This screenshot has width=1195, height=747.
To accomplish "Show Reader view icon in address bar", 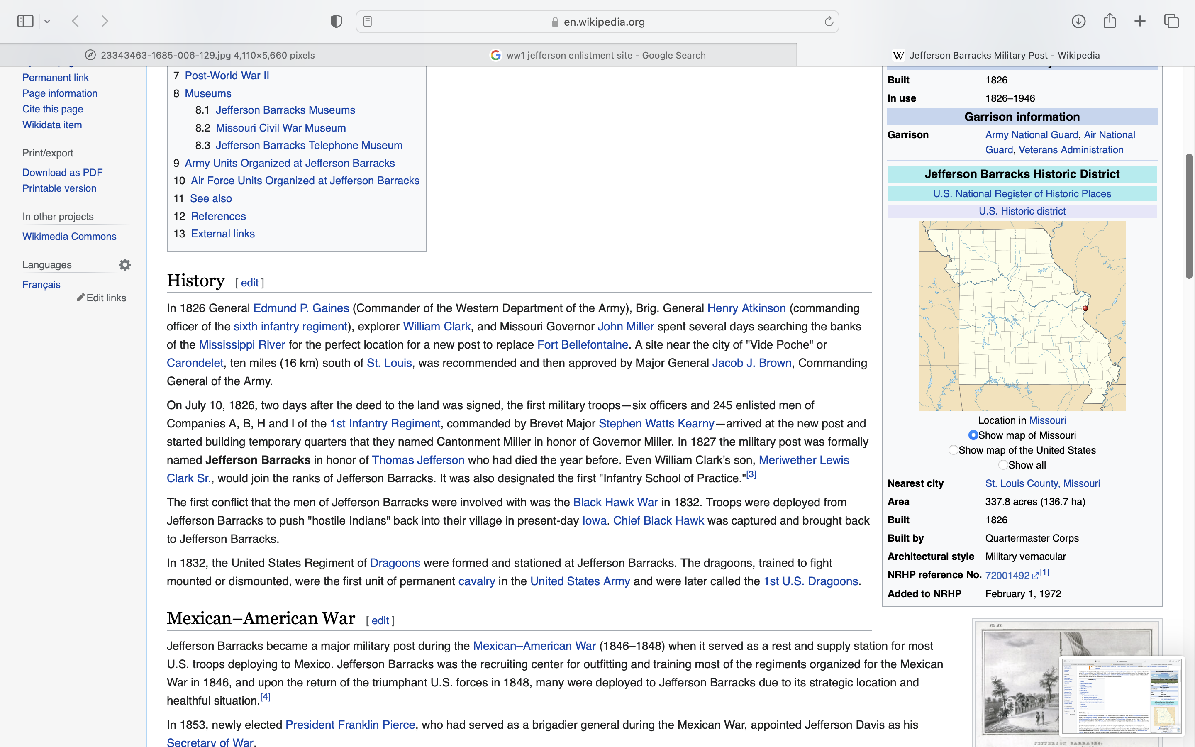I will pos(367,21).
